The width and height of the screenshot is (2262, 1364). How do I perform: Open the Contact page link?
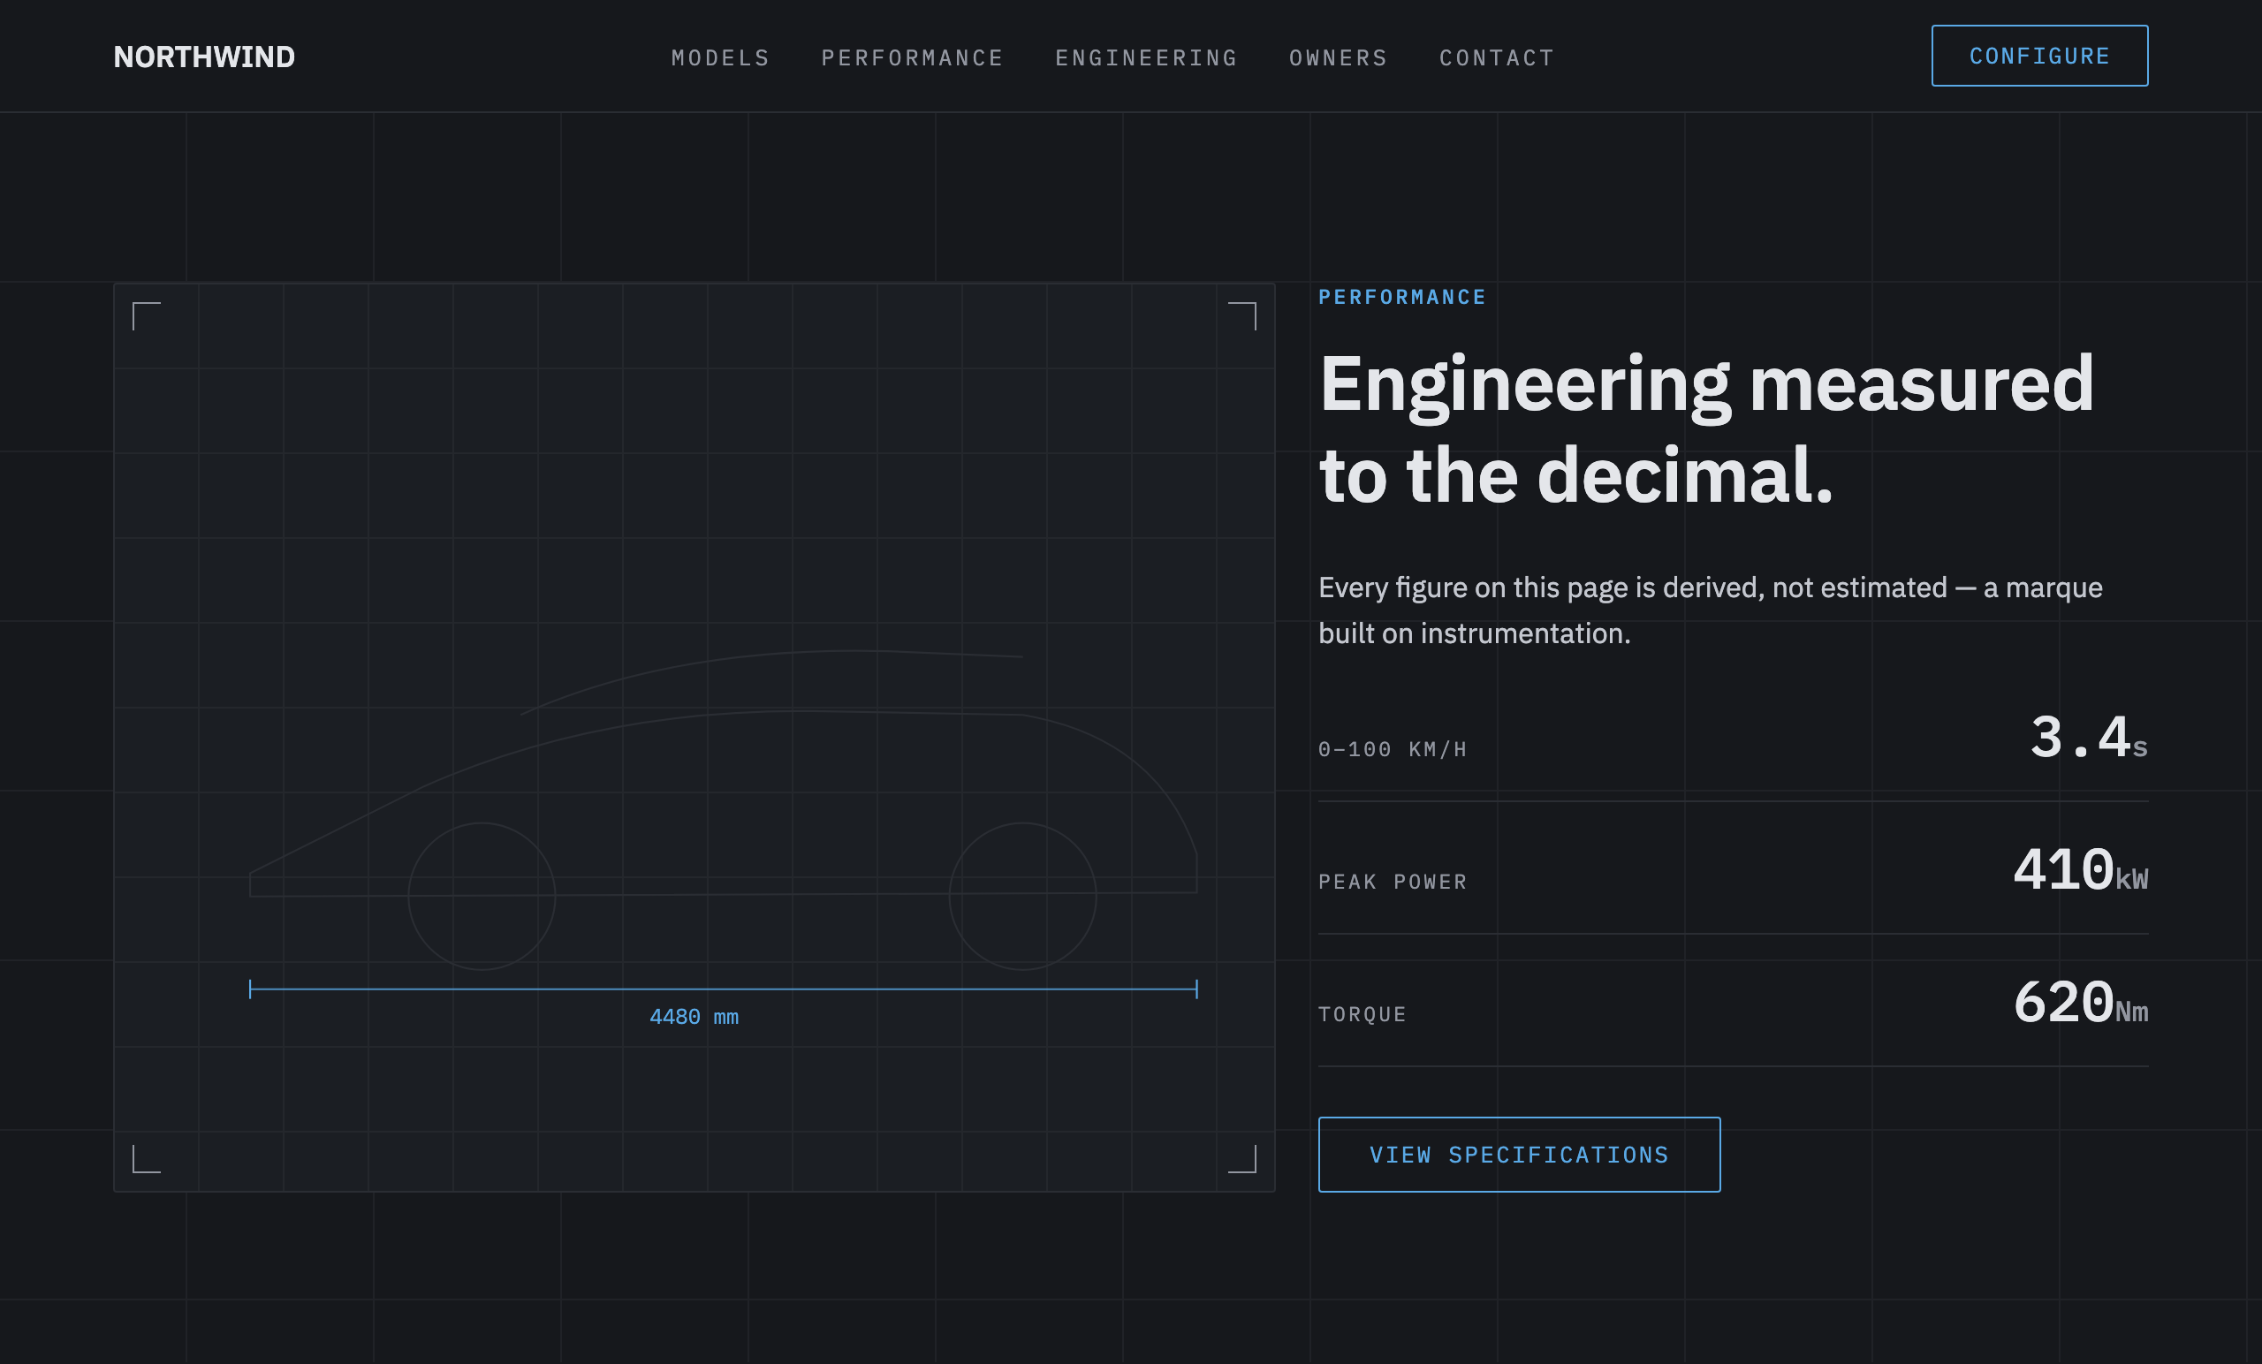[x=1498, y=57]
